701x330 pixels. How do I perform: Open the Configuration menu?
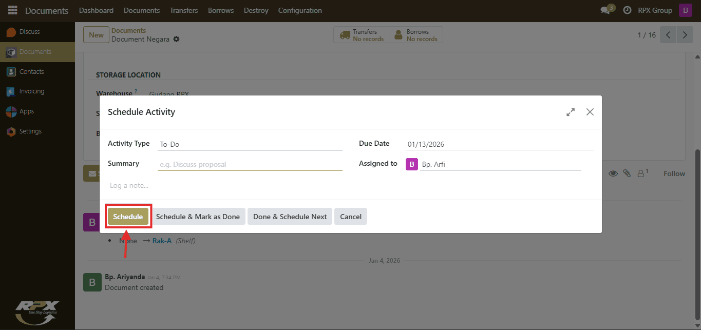pyautogui.click(x=300, y=10)
